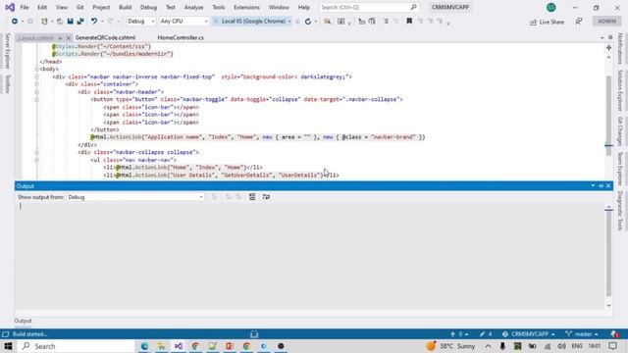
Task: Click the feedback icon beside Live Share
Action: 579,22
